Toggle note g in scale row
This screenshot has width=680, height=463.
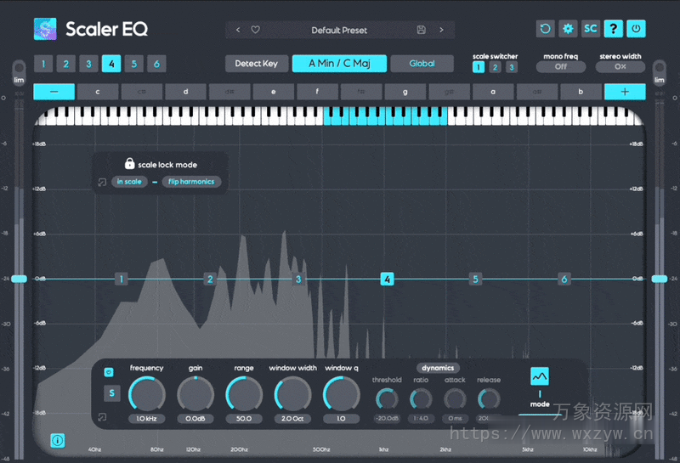(x=405, y=92)
